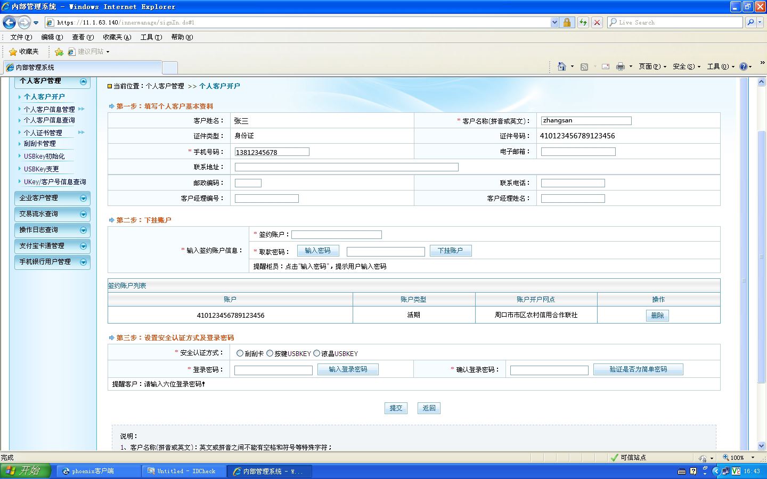
Task: Click the Print icon in command bar
Action: (x=620, y=67)
